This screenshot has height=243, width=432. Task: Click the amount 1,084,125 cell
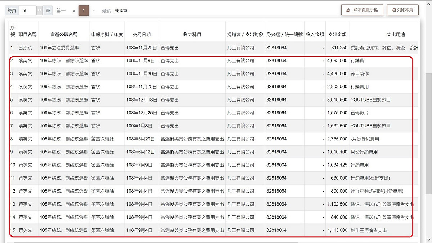pyautogui.click(x=337, y=165)
